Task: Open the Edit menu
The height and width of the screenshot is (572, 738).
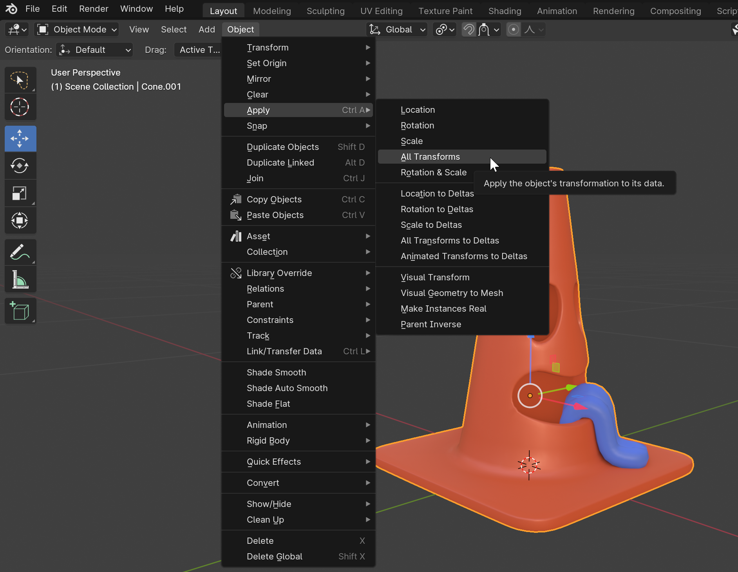Action: 59,9
